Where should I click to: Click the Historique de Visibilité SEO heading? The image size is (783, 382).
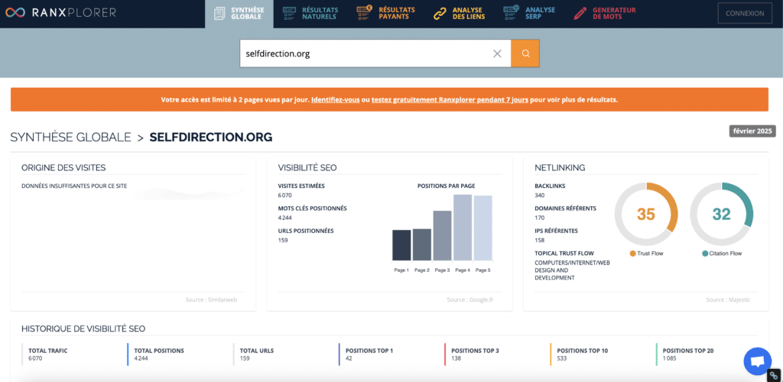83,329
